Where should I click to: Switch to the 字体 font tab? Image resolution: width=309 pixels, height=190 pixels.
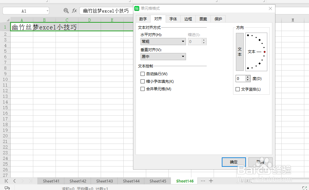tap(173, 19)
